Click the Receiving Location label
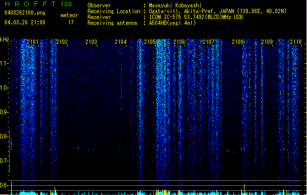 tap(114, 11)
